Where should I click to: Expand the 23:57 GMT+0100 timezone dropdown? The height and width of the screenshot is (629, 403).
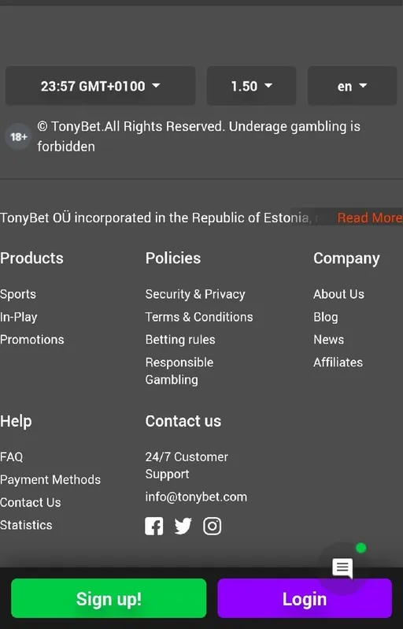[100, 86]
